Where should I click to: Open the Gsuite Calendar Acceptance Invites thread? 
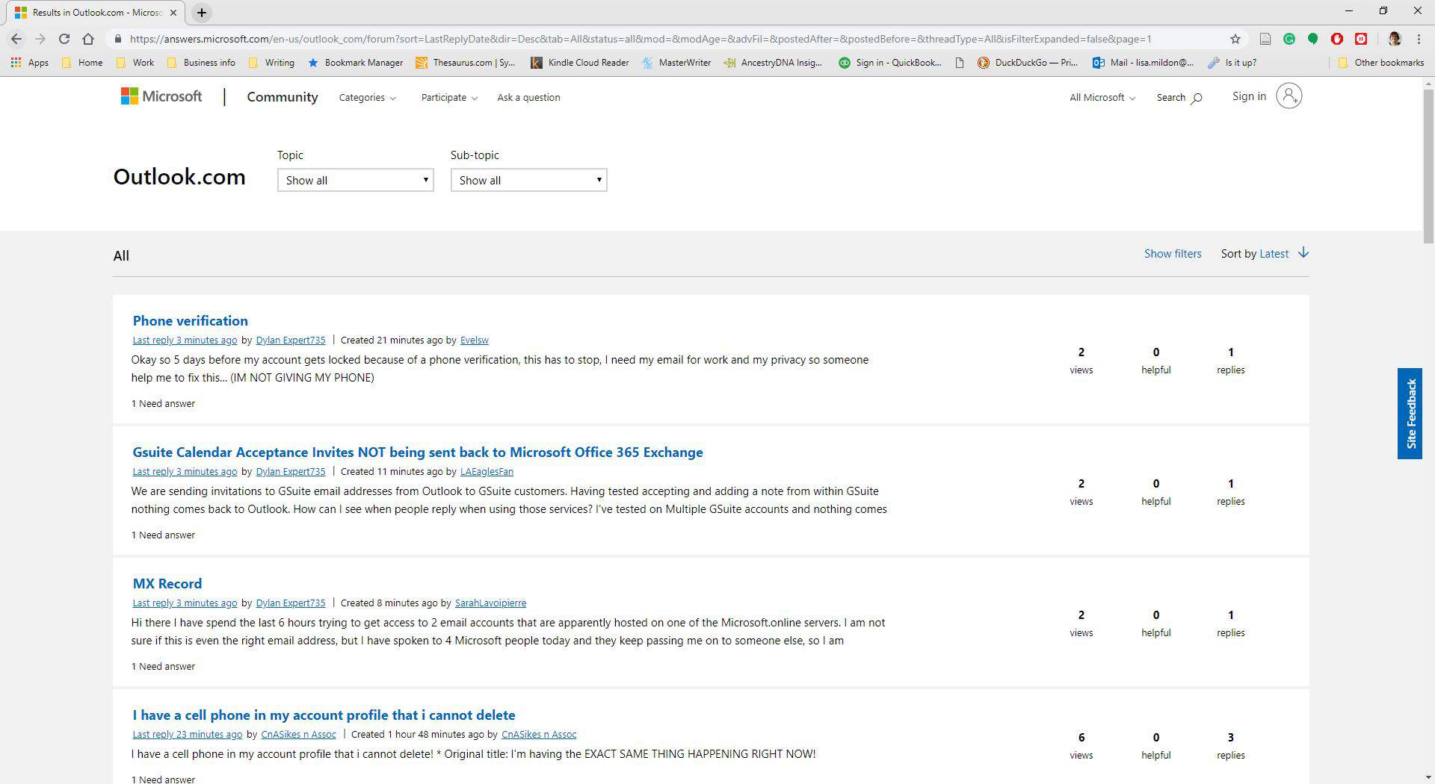(418, 452)
